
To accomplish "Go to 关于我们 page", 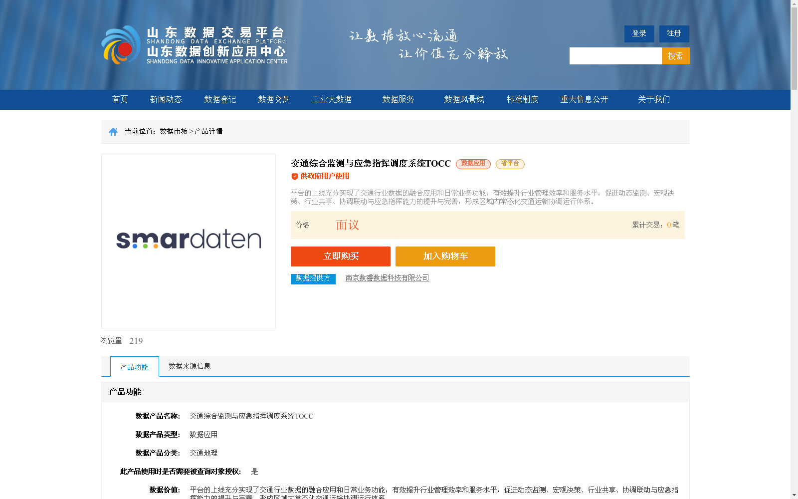I will point(654,99).
